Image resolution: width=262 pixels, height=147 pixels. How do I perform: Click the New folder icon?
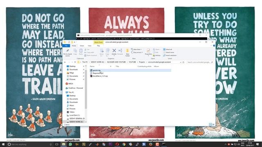(127, 51)
